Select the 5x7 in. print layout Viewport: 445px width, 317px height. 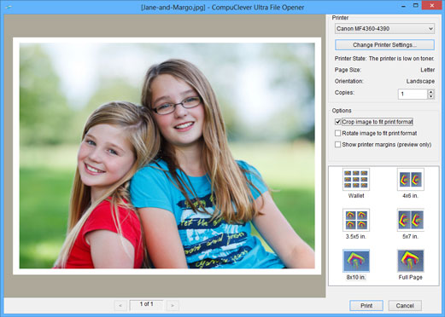click(410, 220)
